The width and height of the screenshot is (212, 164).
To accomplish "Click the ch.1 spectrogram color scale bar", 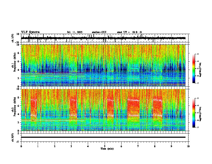I will [194, 69].
